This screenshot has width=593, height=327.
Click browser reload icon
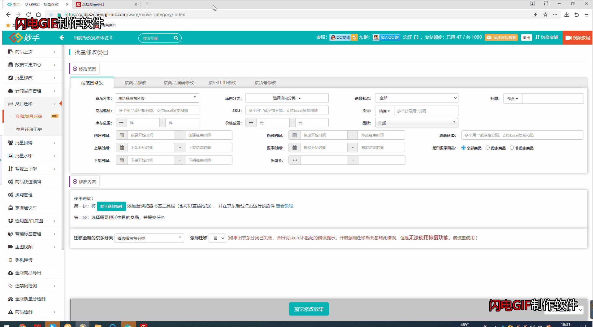[28, 15]
